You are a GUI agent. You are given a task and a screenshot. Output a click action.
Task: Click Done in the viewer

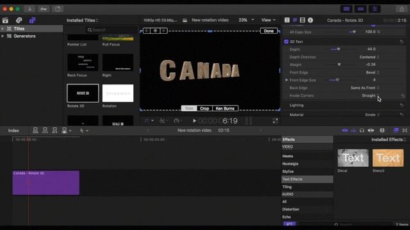268,31
